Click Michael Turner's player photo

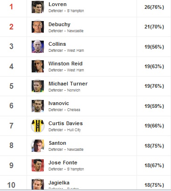tap(38, 86)
